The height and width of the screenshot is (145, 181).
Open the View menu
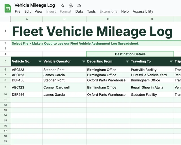point(38,11)
